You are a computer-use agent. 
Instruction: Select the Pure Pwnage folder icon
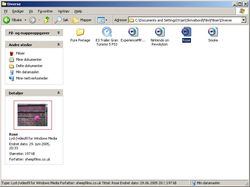[80, 32]
